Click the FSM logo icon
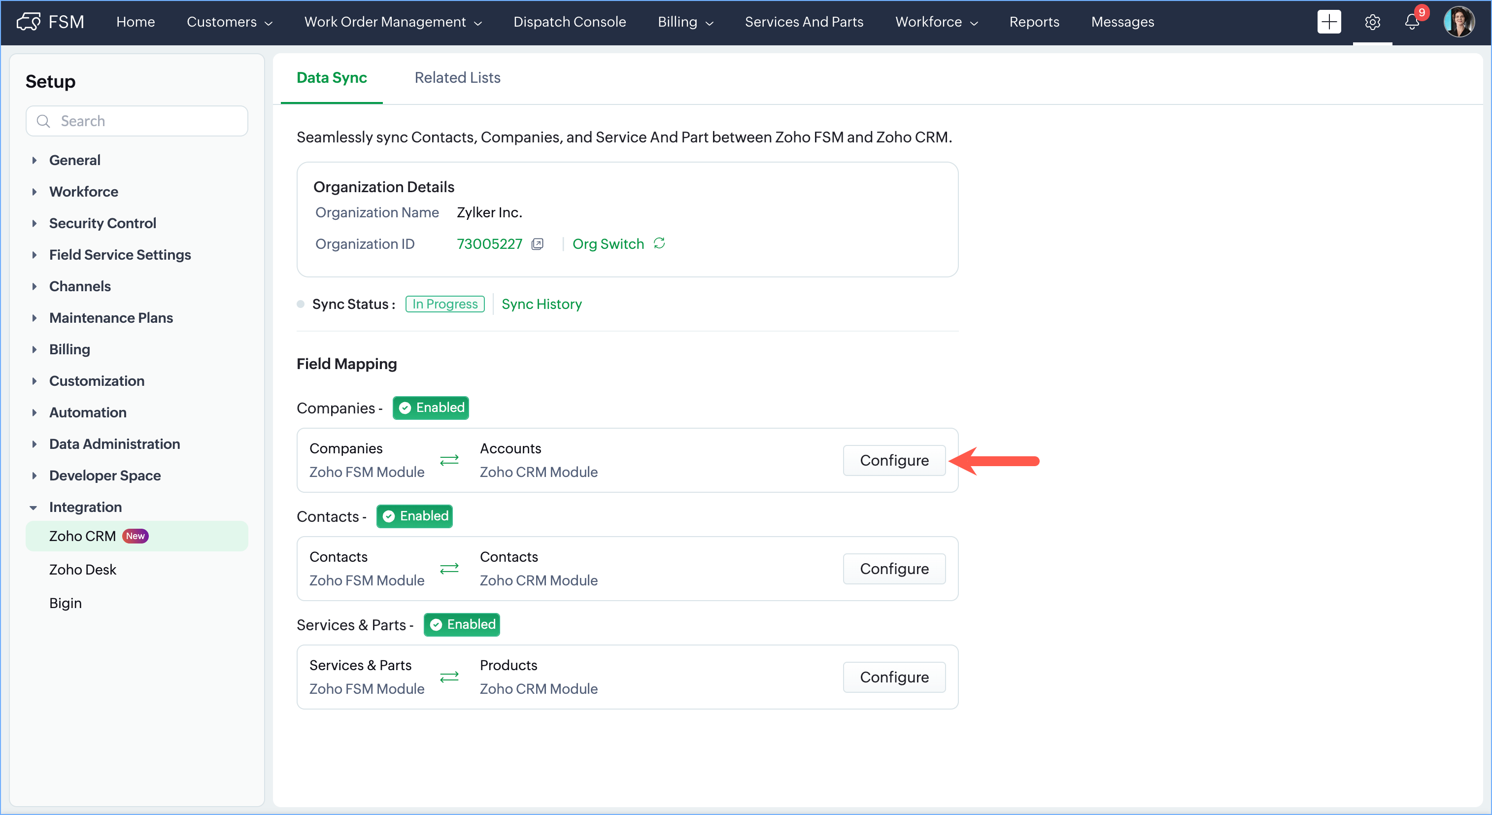 pos(29,22)
